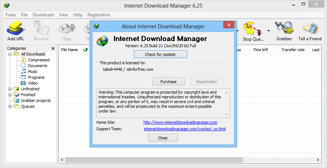This screenshot has height=168, width=327.
Task: Click the licensee text tabish4448 / idmforfree.com
Action: pyautogui.click(x=128, y=69)
